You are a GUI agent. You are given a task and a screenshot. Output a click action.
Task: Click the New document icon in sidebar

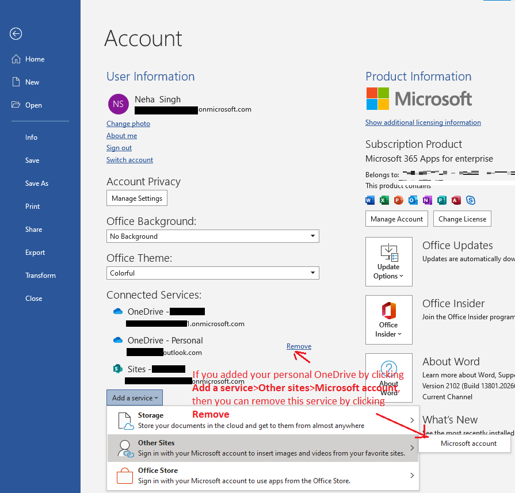pos(16,82)
